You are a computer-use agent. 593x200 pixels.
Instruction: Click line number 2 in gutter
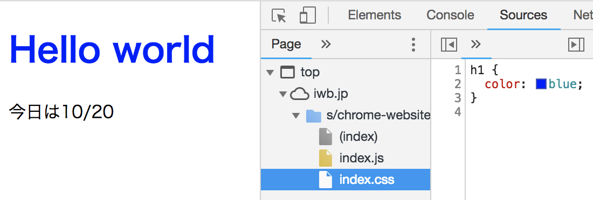[458, 84]
